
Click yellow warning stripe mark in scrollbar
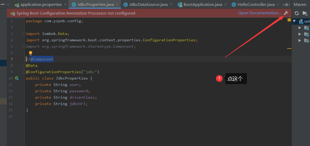289,48
